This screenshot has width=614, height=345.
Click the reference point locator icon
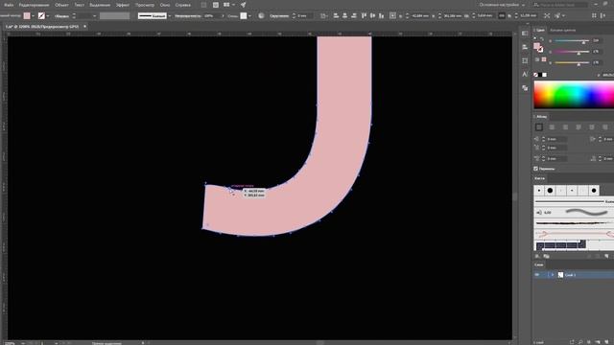coord(392,15)
